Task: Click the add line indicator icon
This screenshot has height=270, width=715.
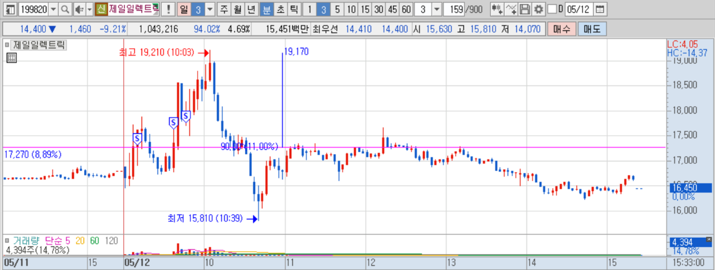Action: [511, 9]
